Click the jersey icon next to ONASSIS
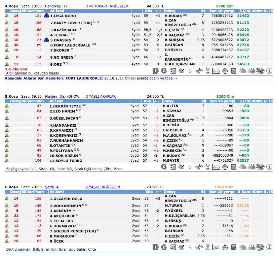Screen dimensions: 278x256 pos(47,40)
